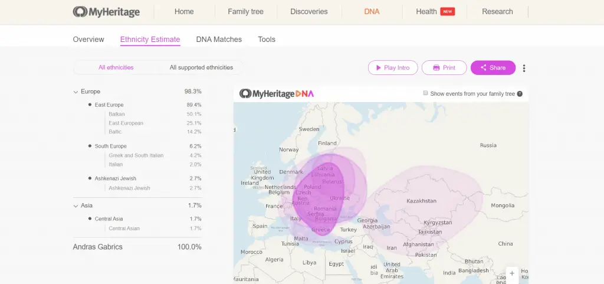Click the Print button
Viewport: 604px width, 284px height.
coord(444,68)
